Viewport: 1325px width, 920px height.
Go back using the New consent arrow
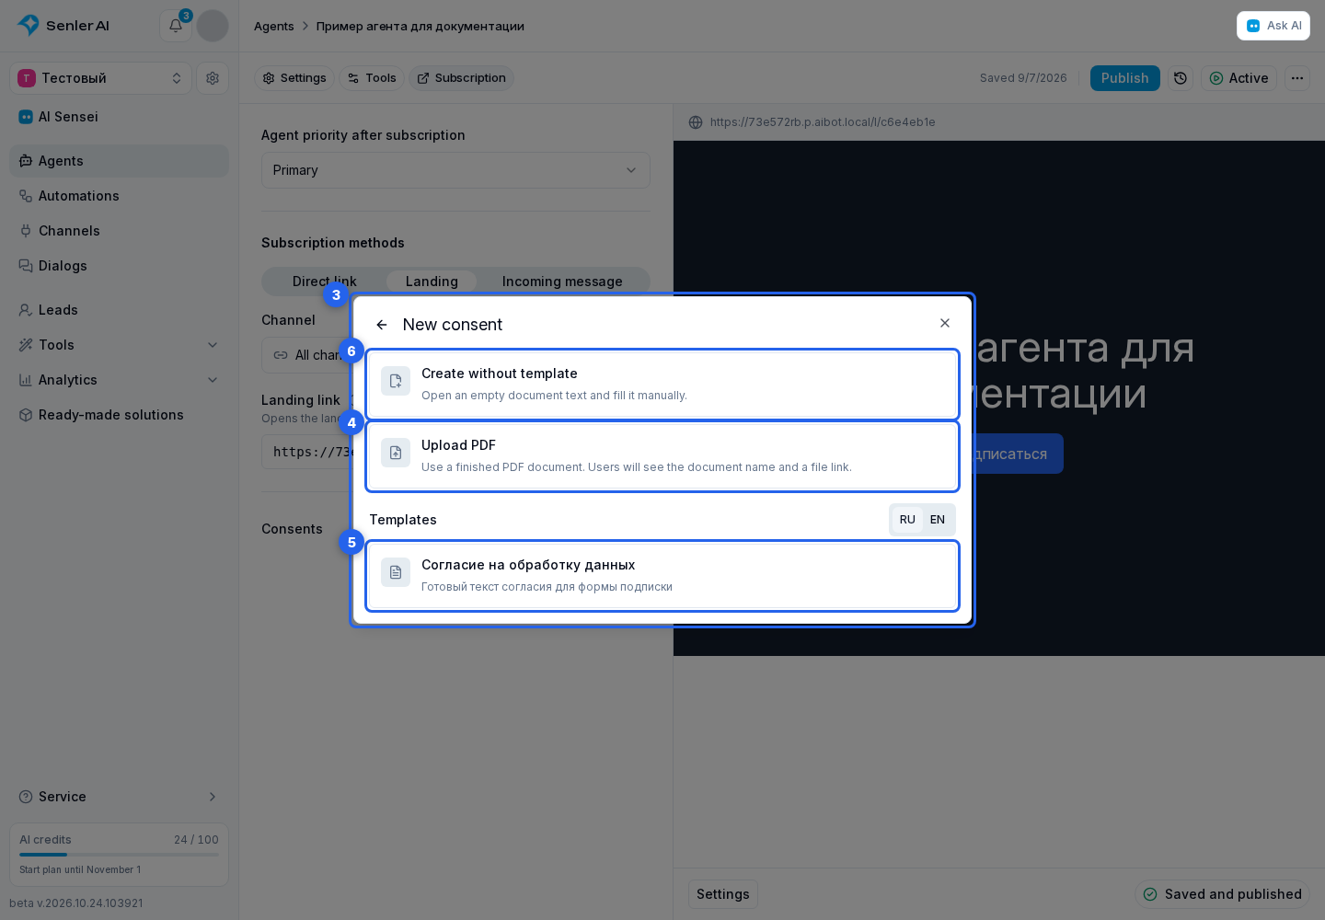coord(382,325)
